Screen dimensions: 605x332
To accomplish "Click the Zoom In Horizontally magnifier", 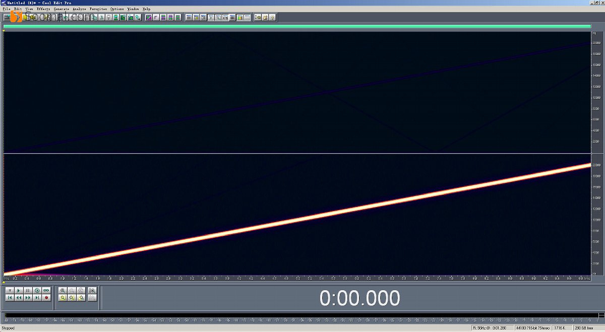I will [x=63, y=291].
